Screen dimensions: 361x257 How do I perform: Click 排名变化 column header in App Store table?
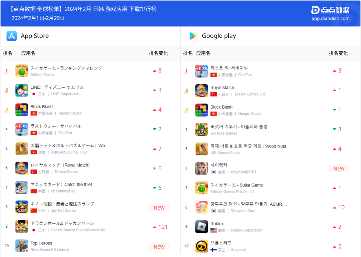point(158,53)
